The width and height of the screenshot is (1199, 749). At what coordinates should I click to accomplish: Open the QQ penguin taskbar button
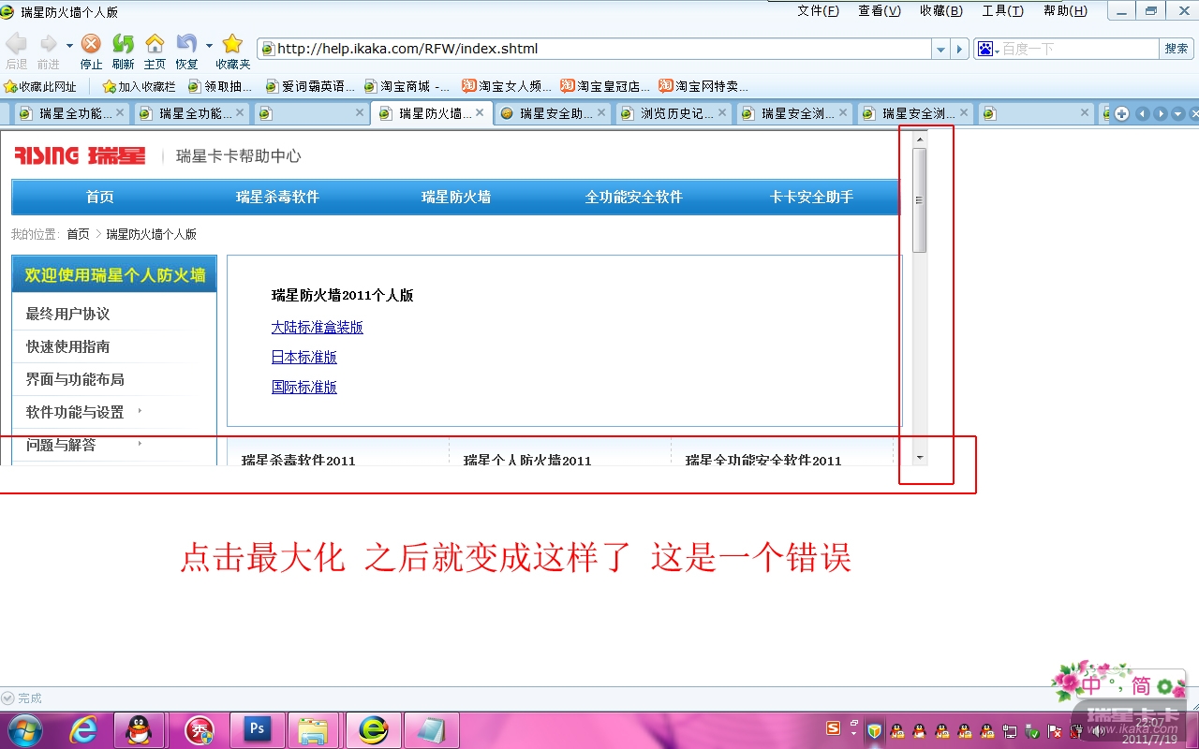click(x=140, y=730)
